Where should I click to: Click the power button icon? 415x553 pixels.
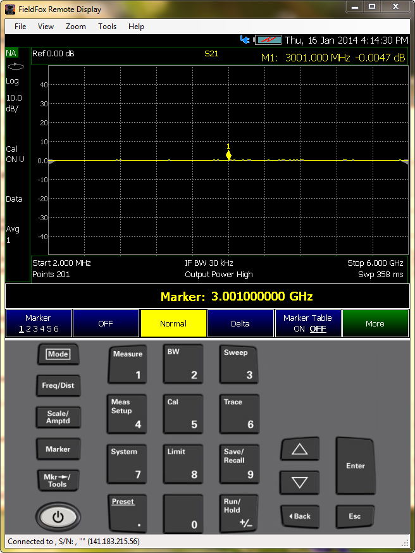[58, 517]
